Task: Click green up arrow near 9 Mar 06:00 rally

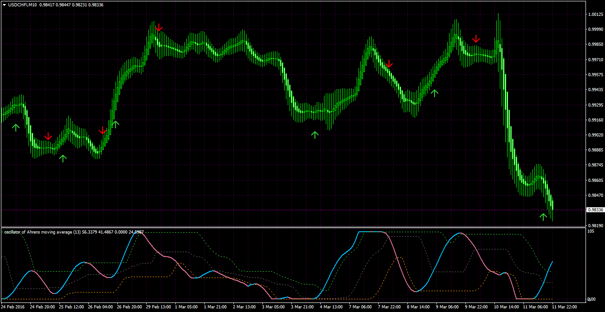Action: [435, 93]
